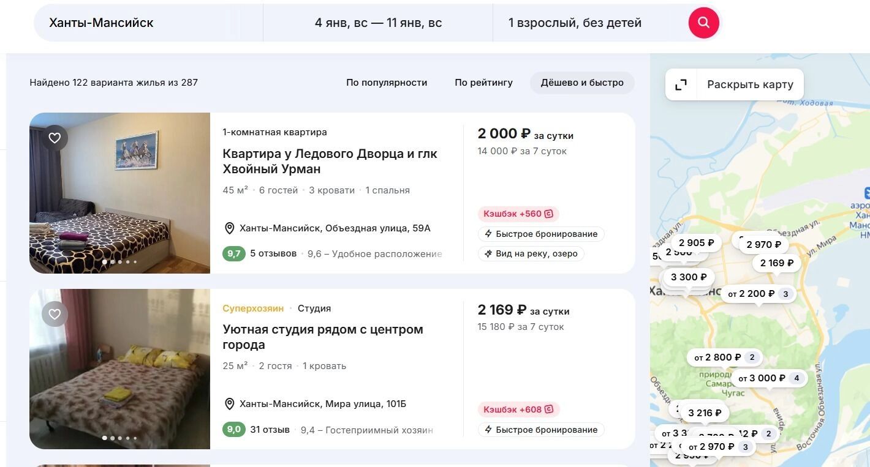Select Дёшево и быстро sorting option

pos(582,83)
